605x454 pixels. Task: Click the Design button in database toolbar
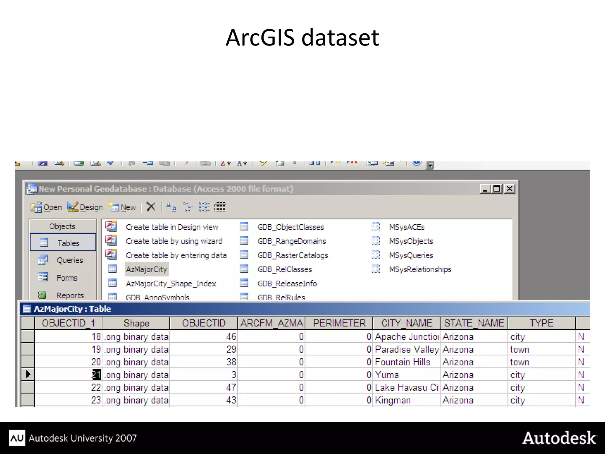[x=85, y=207]
